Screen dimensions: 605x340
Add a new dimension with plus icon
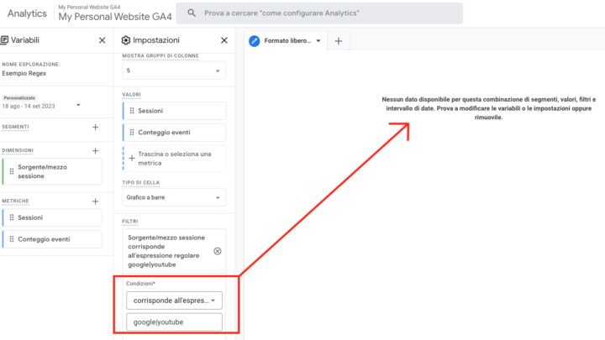pos(95,151)
